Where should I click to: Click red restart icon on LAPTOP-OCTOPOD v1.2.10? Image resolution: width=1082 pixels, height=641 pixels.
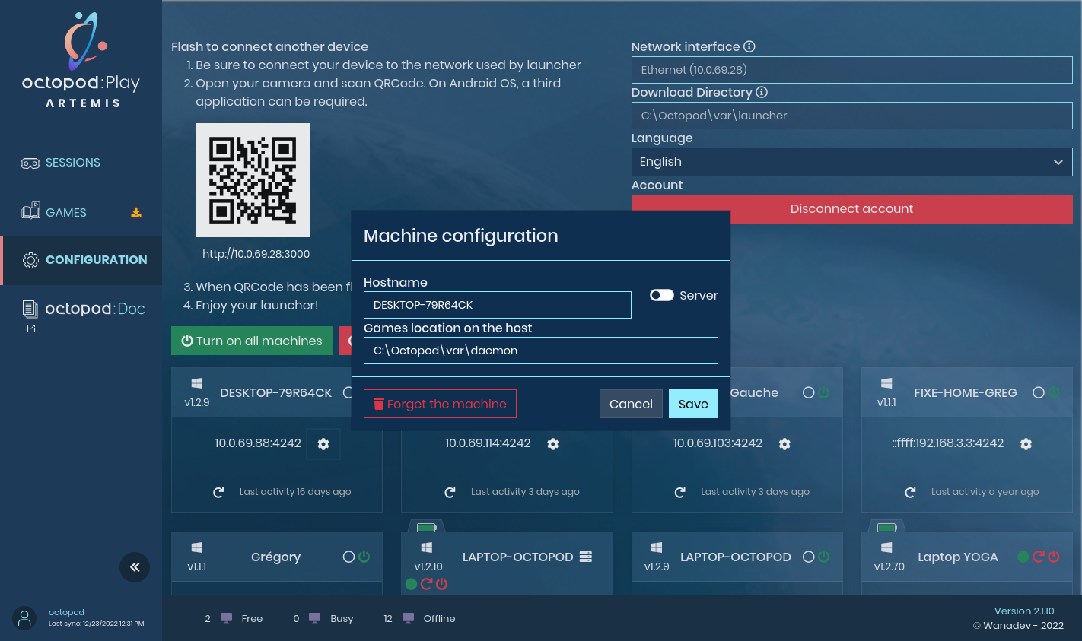pos(426,584)
